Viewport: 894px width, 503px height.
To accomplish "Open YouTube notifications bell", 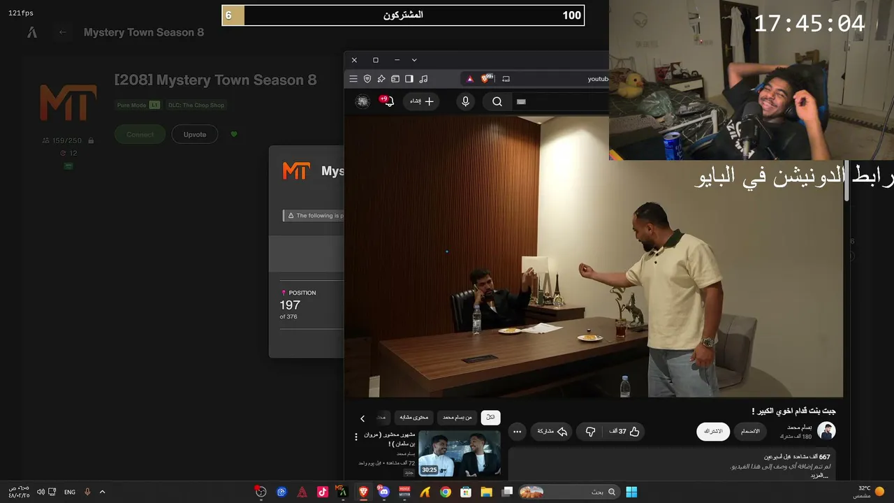I will click(x=388, y=101).
